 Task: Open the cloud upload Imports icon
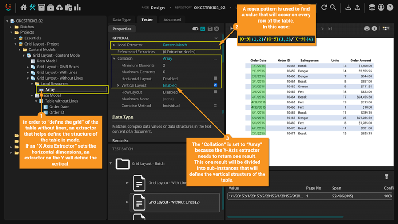pyautogui.click(x=59, y=8)
